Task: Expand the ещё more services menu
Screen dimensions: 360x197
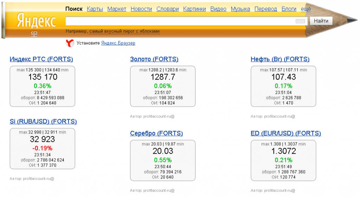Action: (x=306, y=9)
